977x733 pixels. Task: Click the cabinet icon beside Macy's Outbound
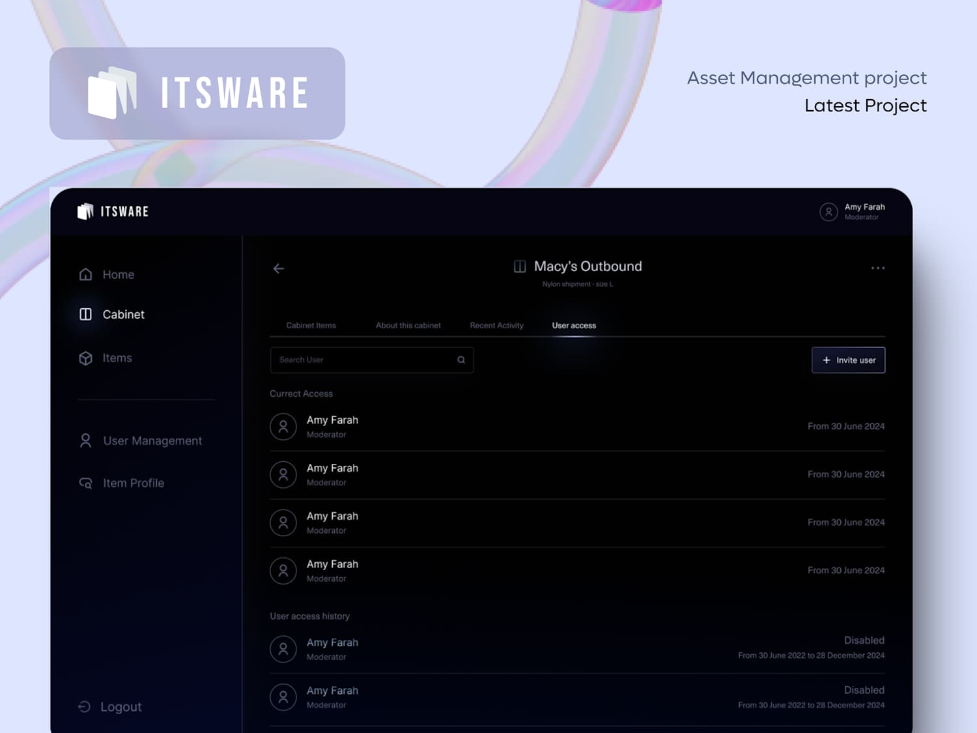pyautogui.click(x=520, y=266)
